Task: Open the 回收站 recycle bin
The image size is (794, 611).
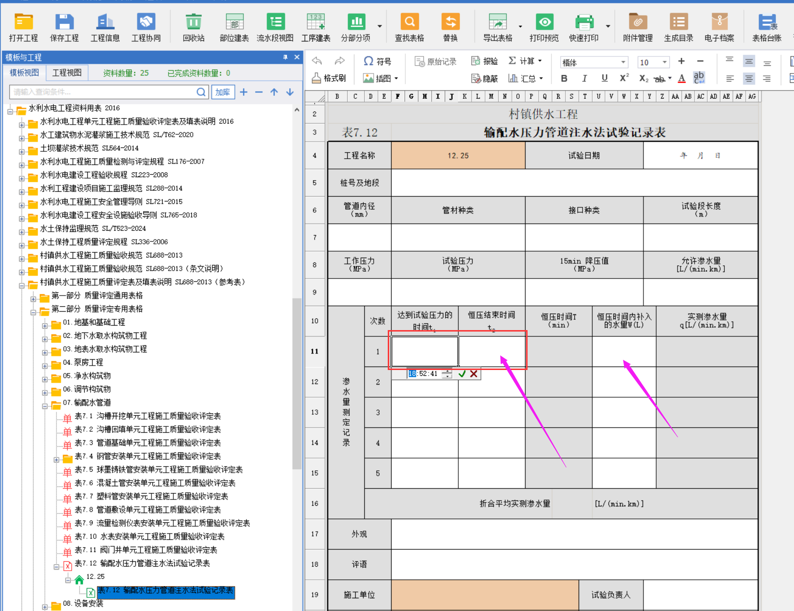Action: tap(193, 27)
